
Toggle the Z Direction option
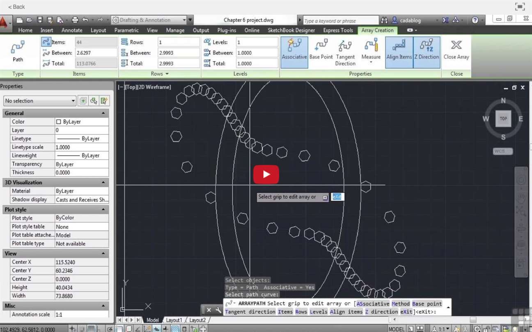[427, 52]
